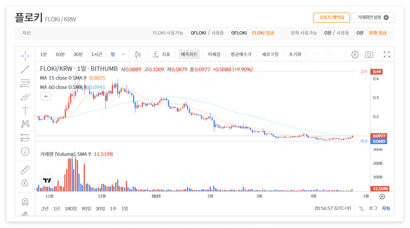Expand the interval dropdown arrow
Viewport: 410px width, 228px height.
(124, 54)
